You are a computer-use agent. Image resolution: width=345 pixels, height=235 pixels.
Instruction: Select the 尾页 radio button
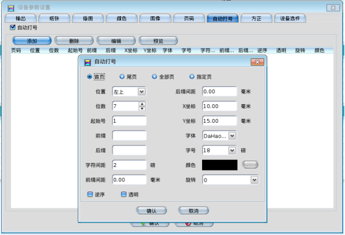[122, 77]
